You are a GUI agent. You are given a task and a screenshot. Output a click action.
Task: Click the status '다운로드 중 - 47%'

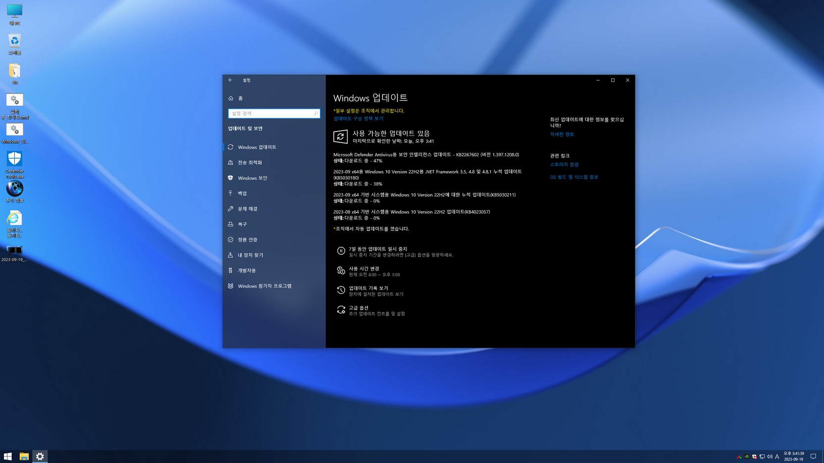(363, 161)
